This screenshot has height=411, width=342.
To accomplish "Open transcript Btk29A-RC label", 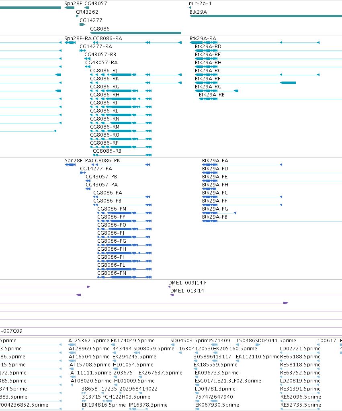I will coord(208,71).
